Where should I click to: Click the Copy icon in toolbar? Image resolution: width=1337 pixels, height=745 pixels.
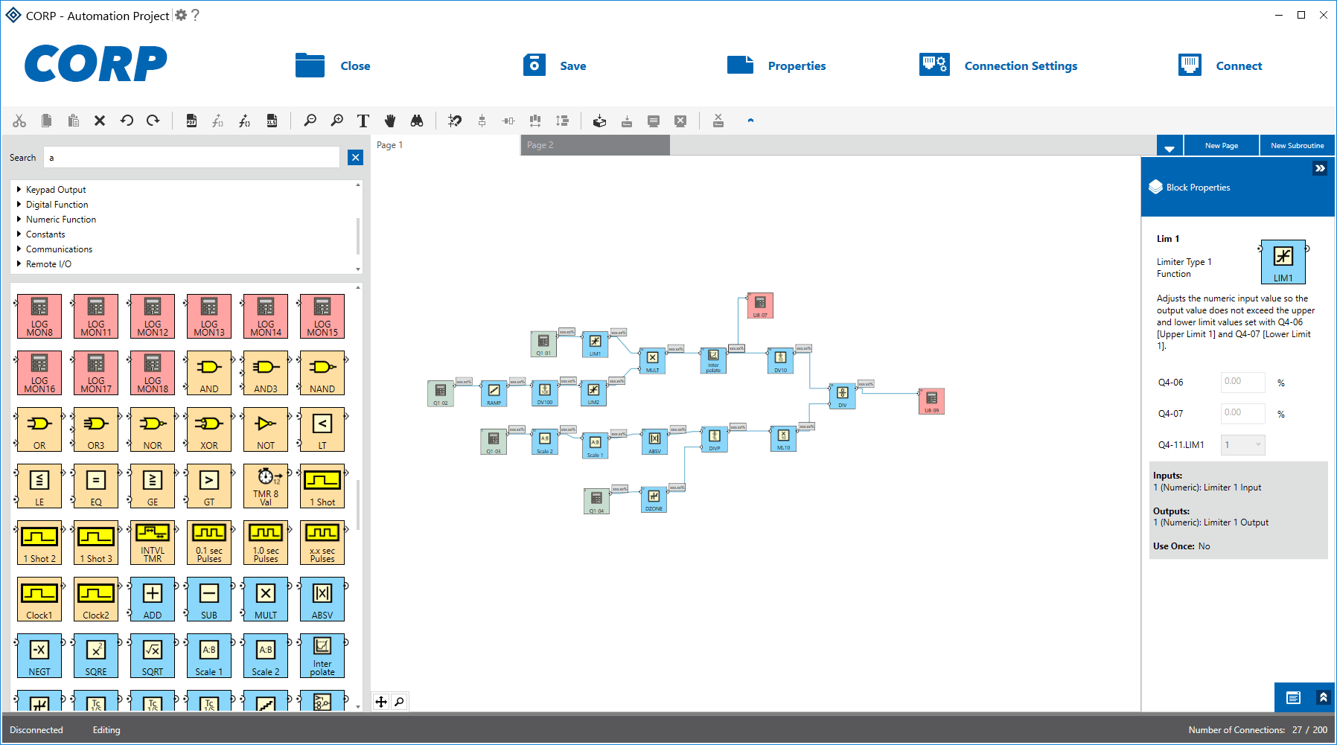(x=46, y=121)
